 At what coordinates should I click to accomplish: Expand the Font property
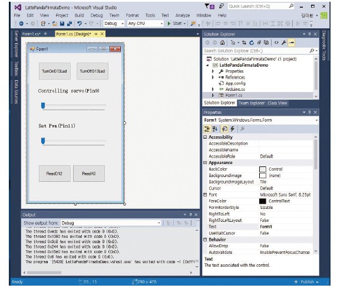[205, 195]
